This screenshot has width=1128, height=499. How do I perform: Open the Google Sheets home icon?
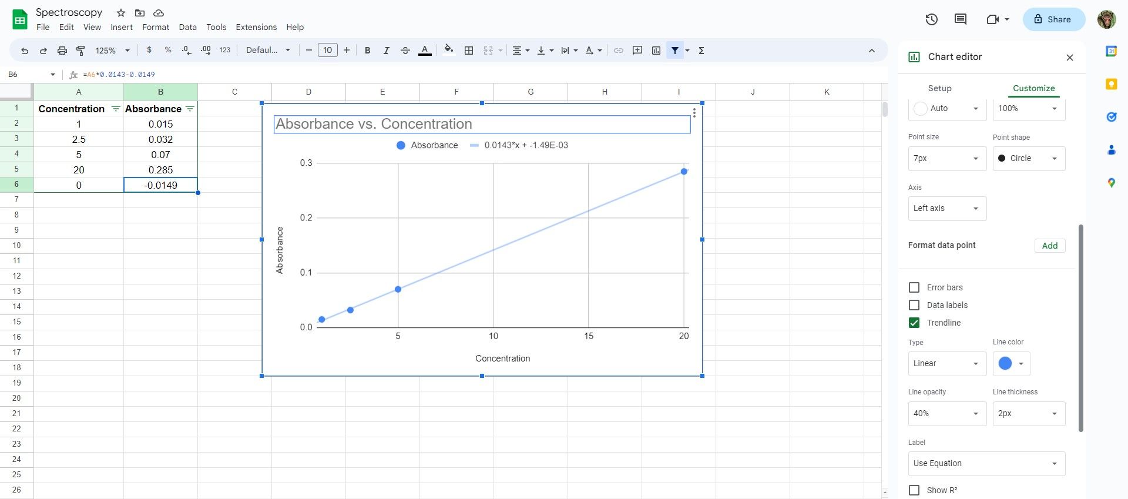point(20,19)
